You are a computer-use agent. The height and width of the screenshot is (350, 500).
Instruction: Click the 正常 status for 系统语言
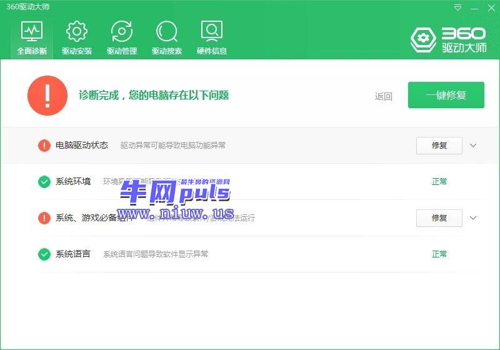(x=439, y=254)
